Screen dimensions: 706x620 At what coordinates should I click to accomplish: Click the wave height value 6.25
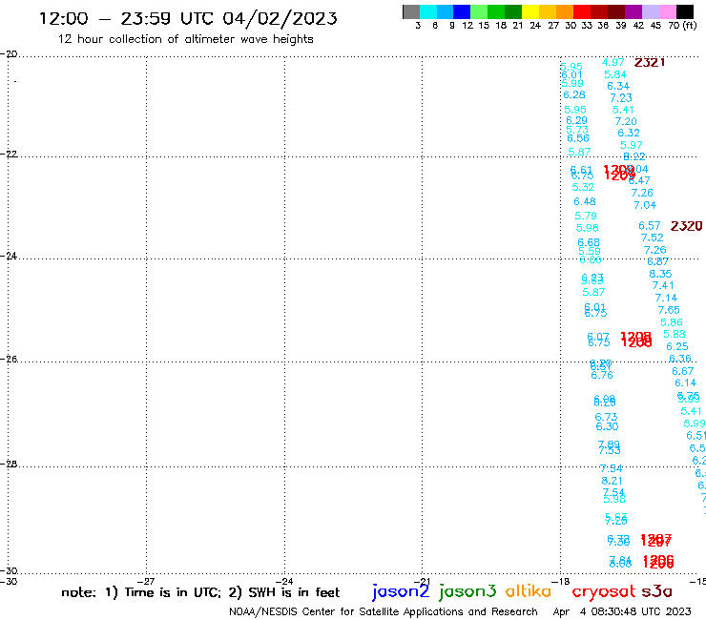tap(677, 346)
